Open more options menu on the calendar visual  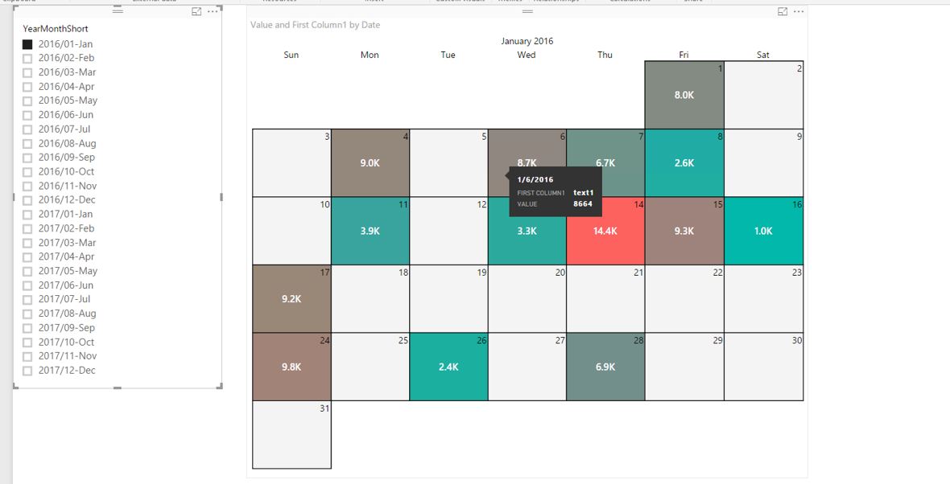[x=799, y=11]
